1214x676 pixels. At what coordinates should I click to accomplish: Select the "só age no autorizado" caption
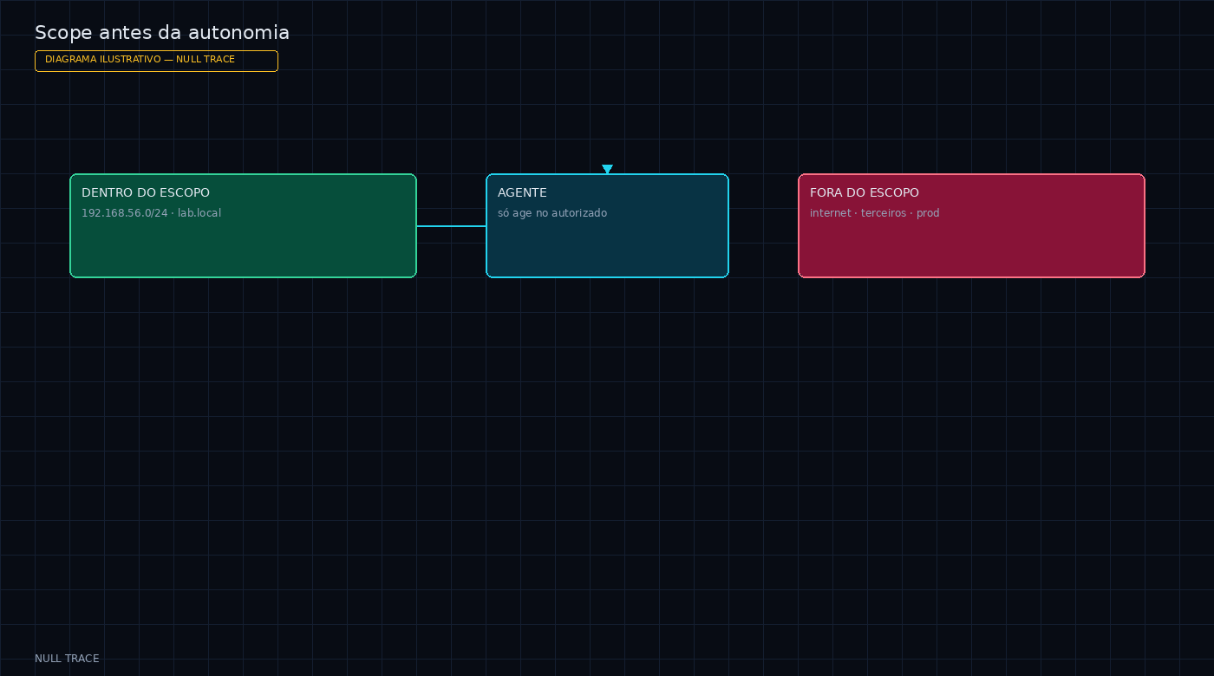(552, 213)
